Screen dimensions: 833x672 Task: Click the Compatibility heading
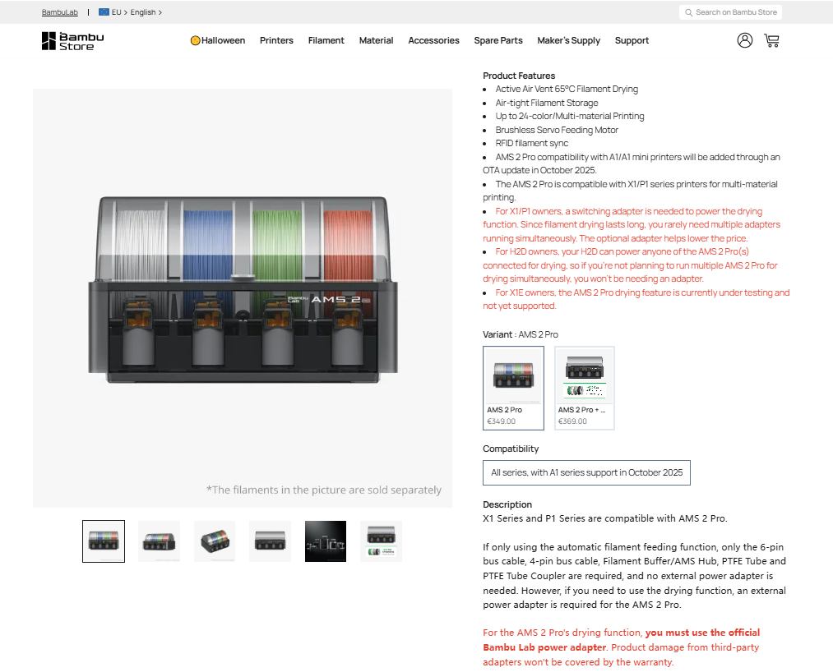tap(511, 449)
